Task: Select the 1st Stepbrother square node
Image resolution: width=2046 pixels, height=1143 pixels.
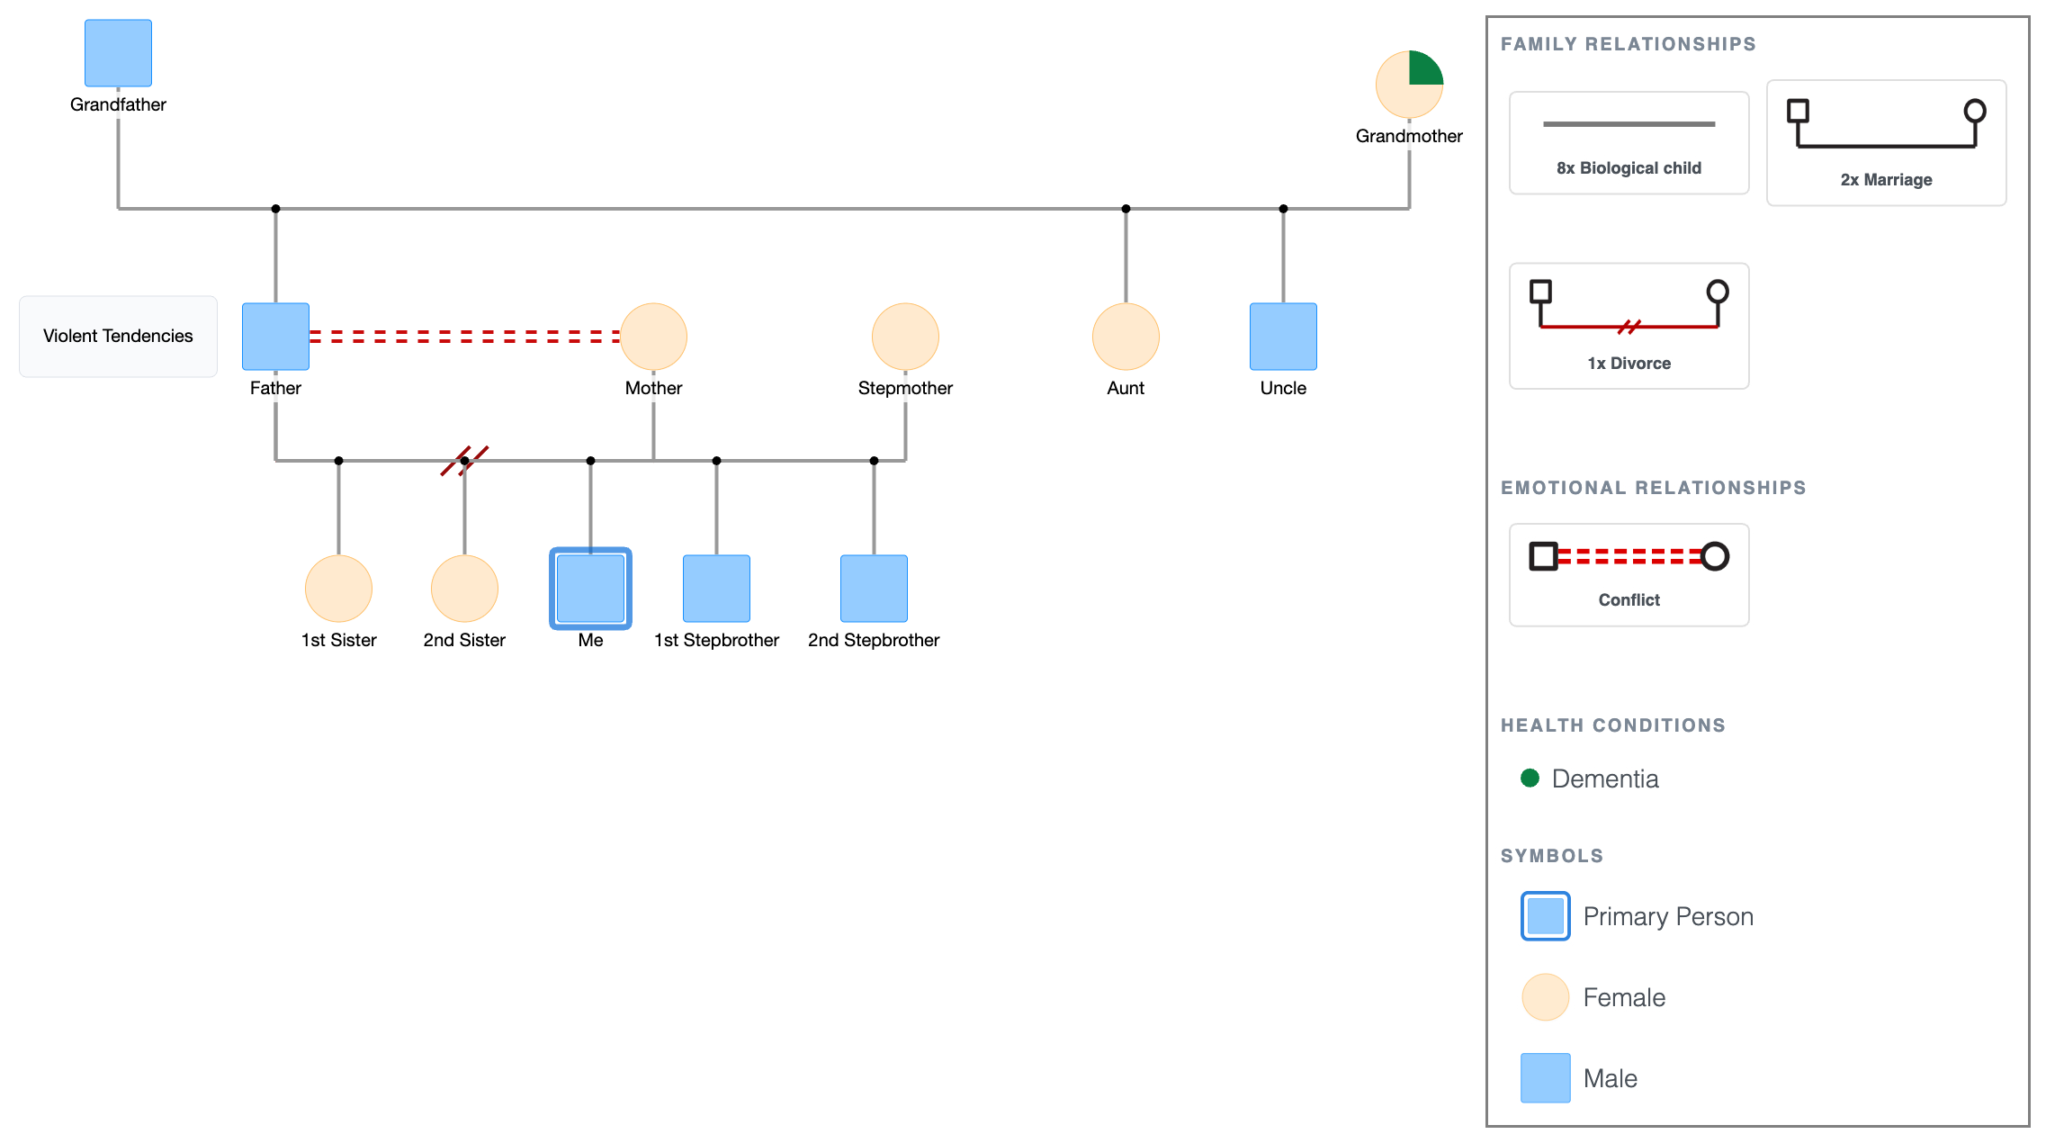Action: click(716, 589)
